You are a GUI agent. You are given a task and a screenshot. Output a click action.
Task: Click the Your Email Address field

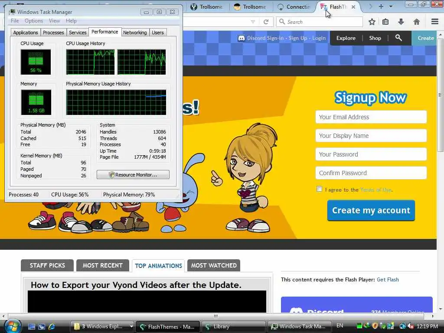tap(371, 117)
